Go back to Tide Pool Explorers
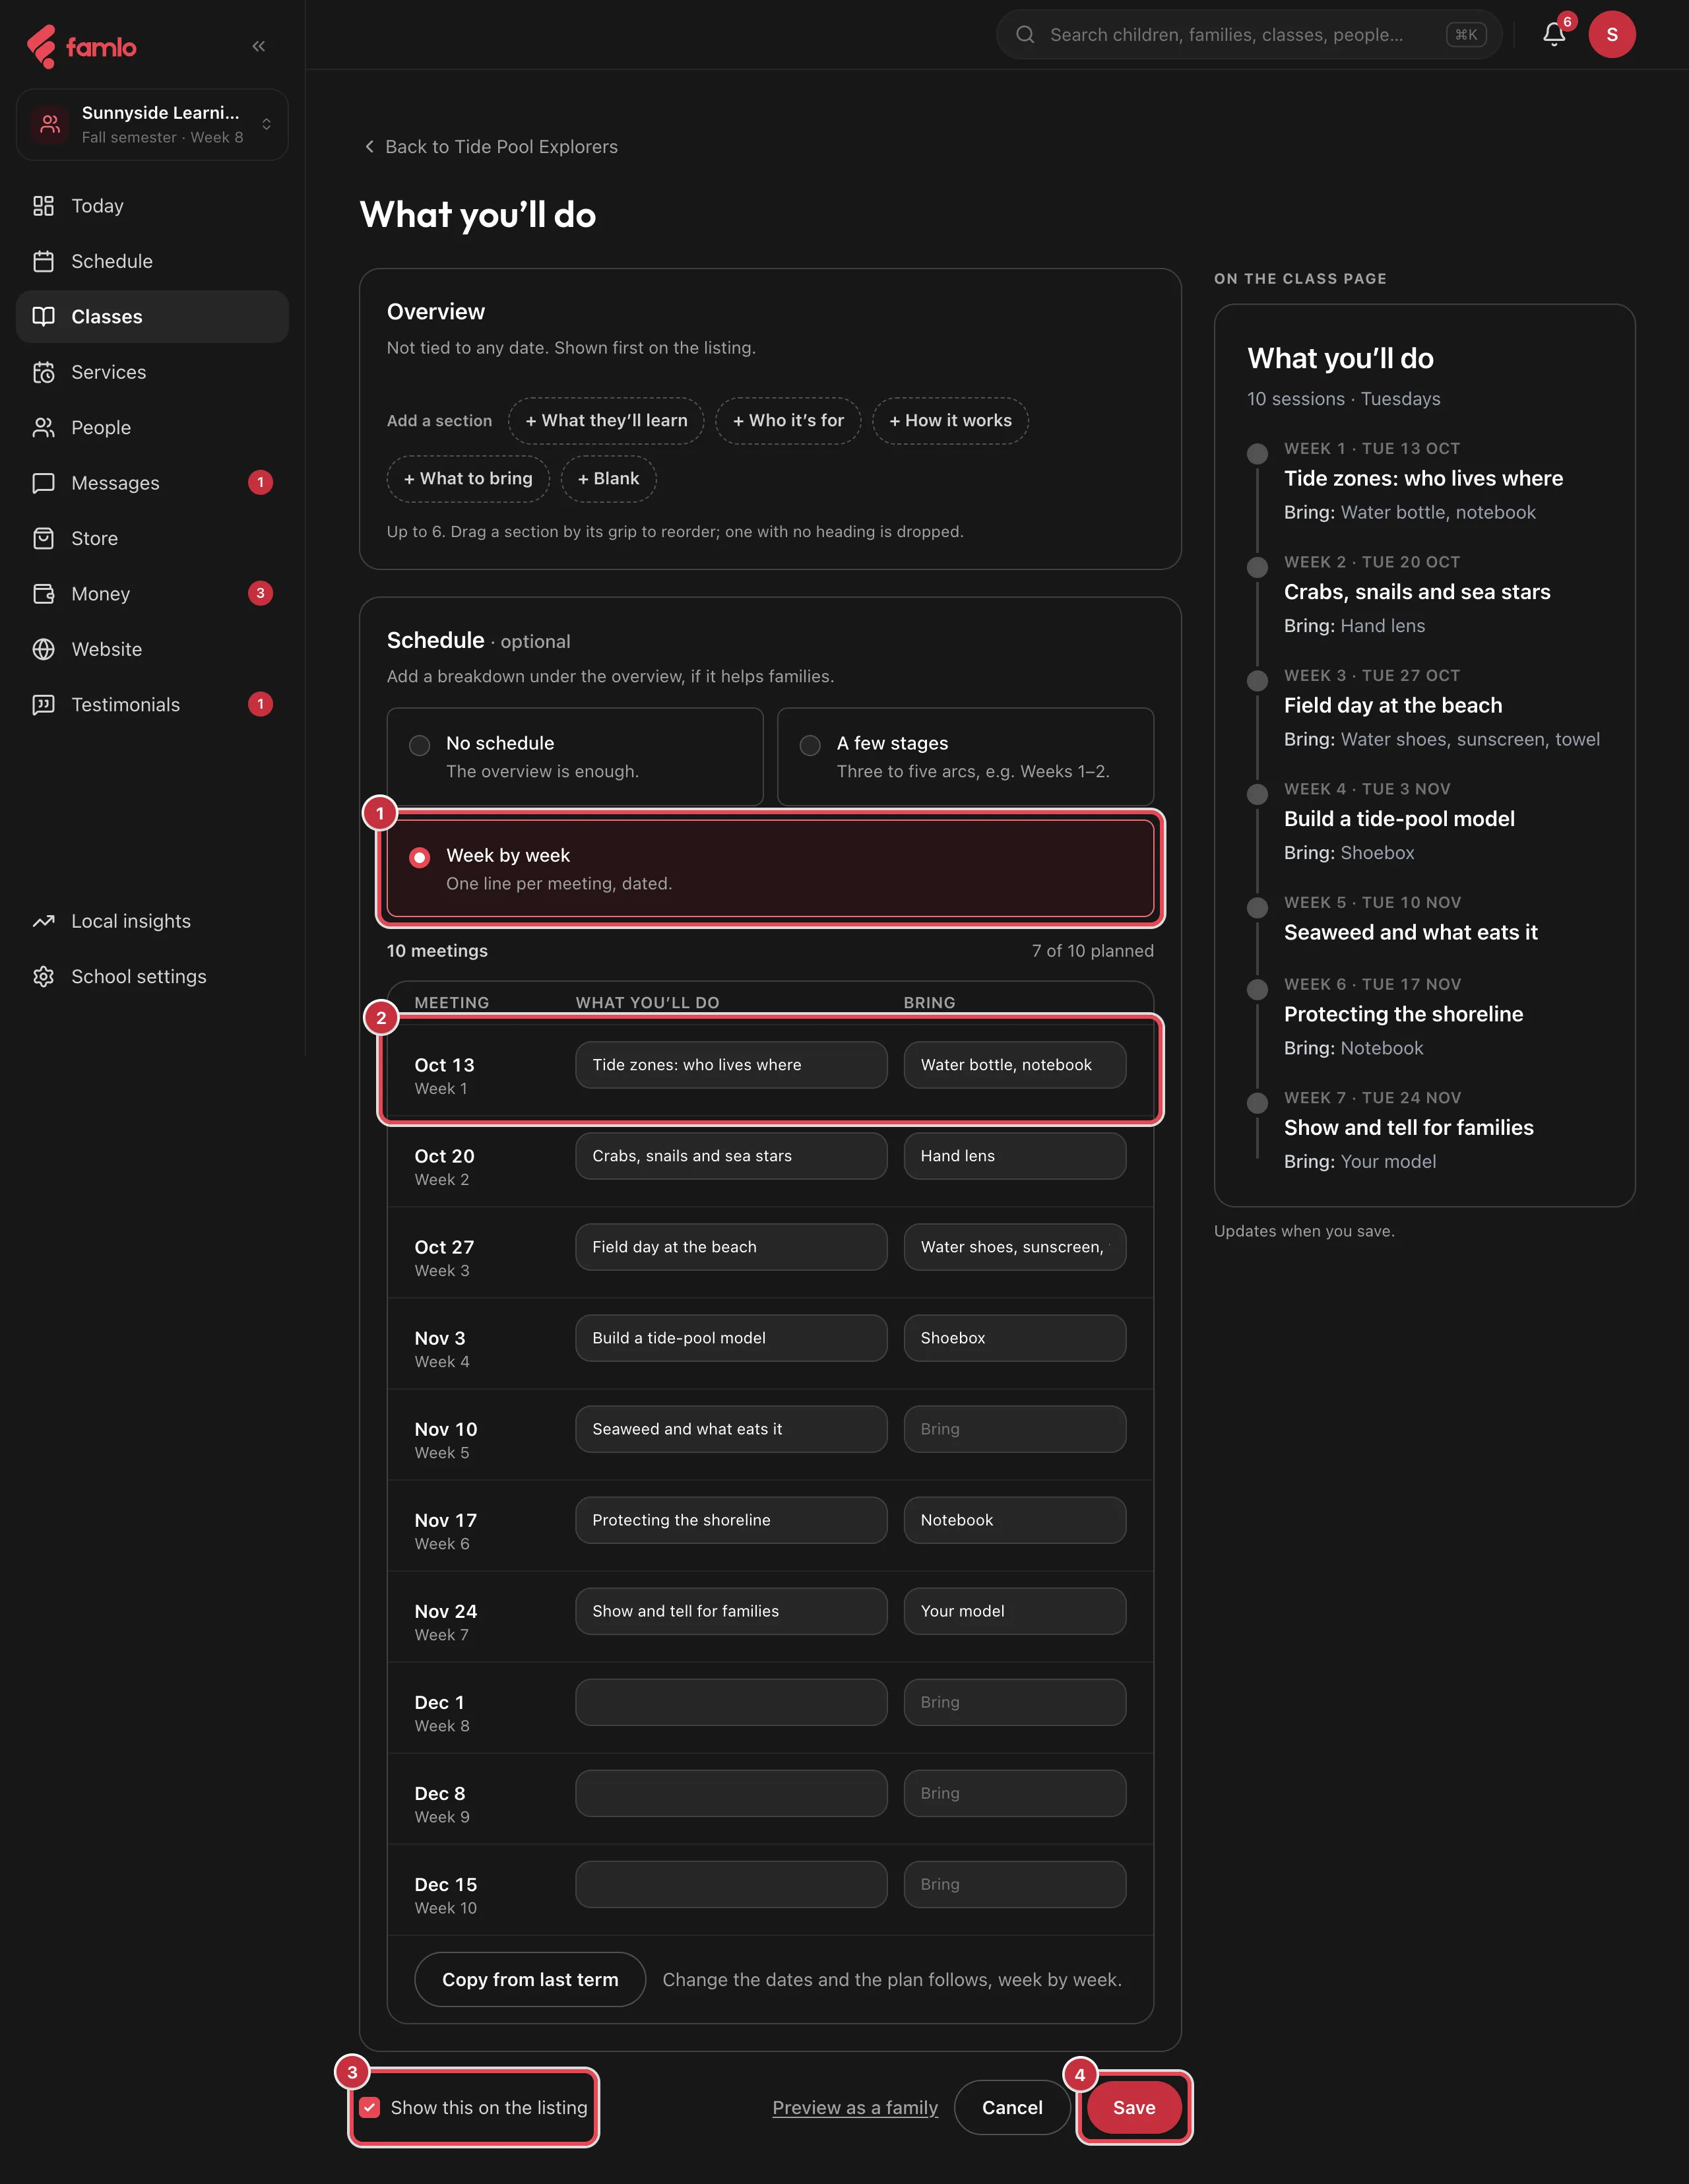This screenshot has width=1689, height=2184. (490, 147)
